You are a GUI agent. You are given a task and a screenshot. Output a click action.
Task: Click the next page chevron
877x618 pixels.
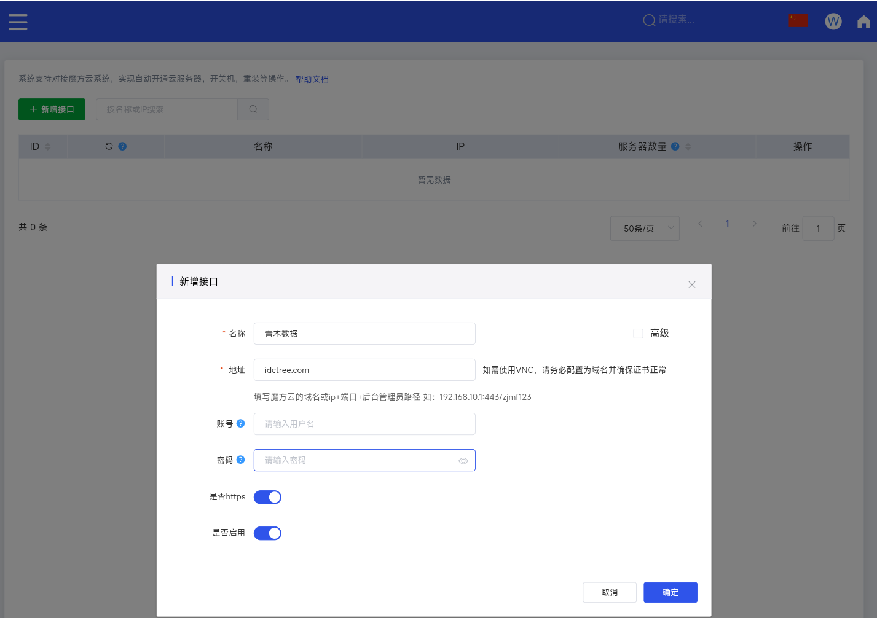click(755, 224)
